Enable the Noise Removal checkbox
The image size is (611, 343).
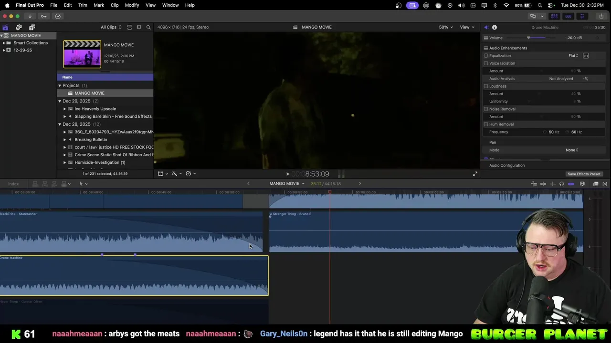pos(486,109)
